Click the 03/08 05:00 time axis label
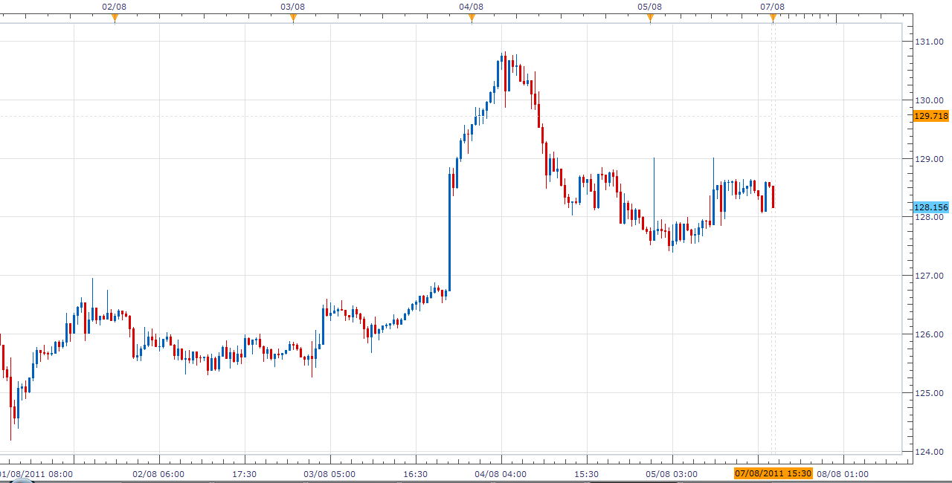 329,474
